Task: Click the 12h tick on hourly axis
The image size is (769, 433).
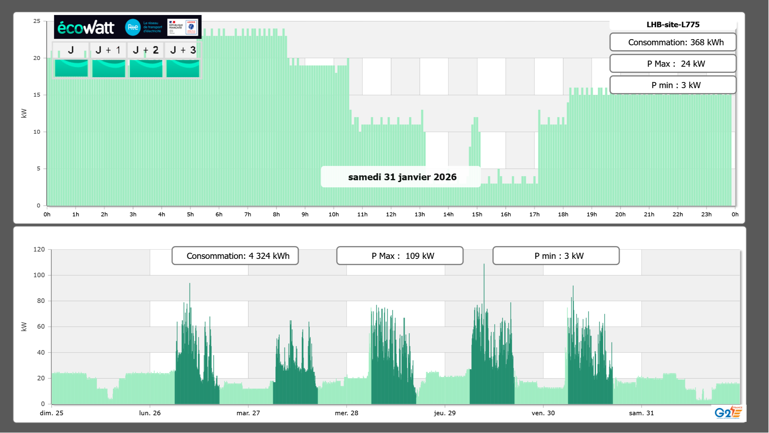Action: pos(391,214)
